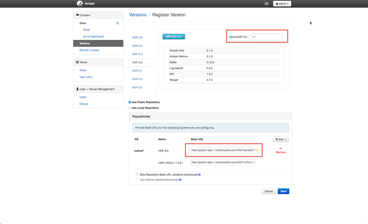Click the Kafka row in services table
This screenshot has width=368, height=224.
tap(224, 62)
